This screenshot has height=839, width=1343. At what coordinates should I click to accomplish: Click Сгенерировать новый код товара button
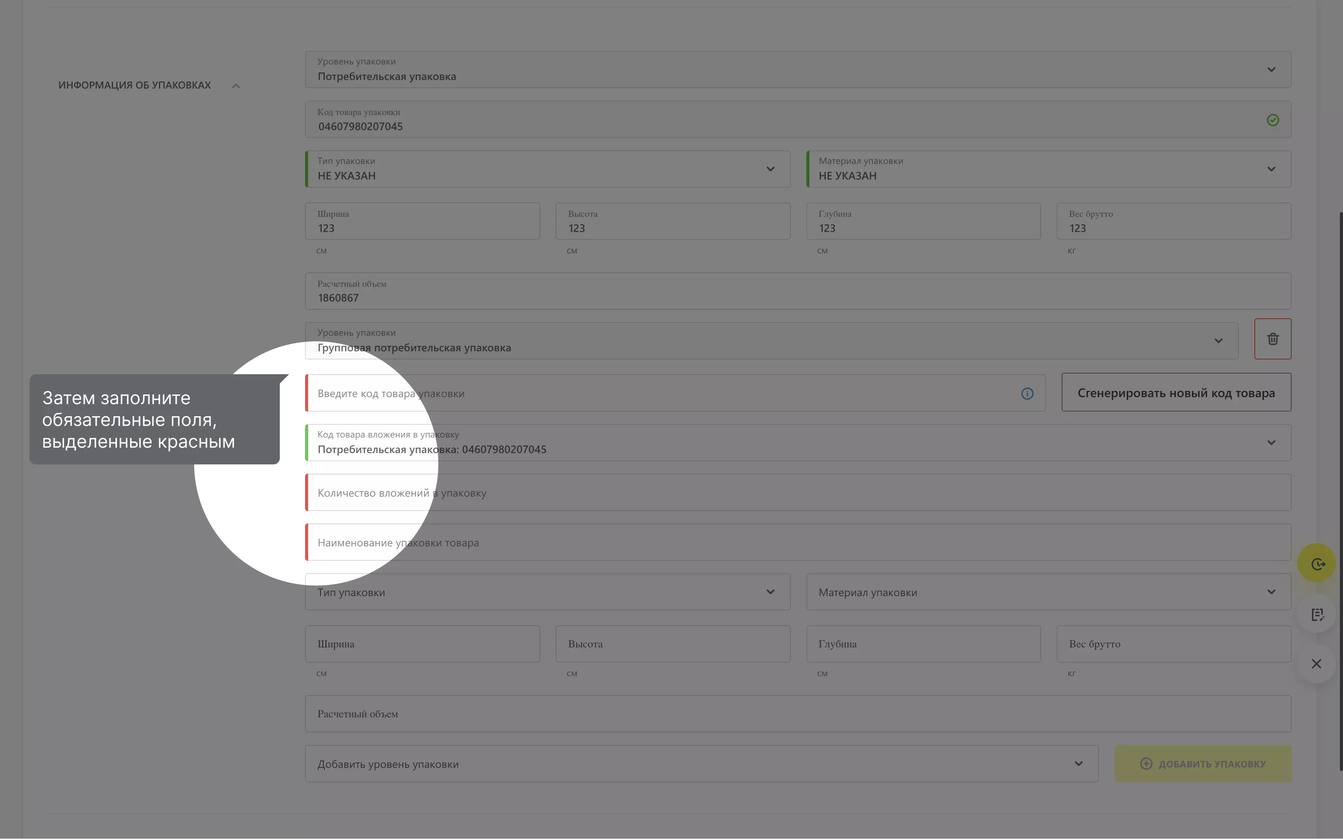pyautogui.click(x=1176, y=392)
